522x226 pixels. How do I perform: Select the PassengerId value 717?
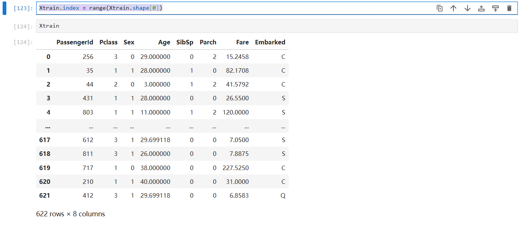[88, 168]
